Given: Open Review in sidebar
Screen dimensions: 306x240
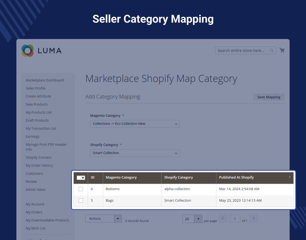Looking at the screenshot, I should pyautogui.click(x=31, y=182).
